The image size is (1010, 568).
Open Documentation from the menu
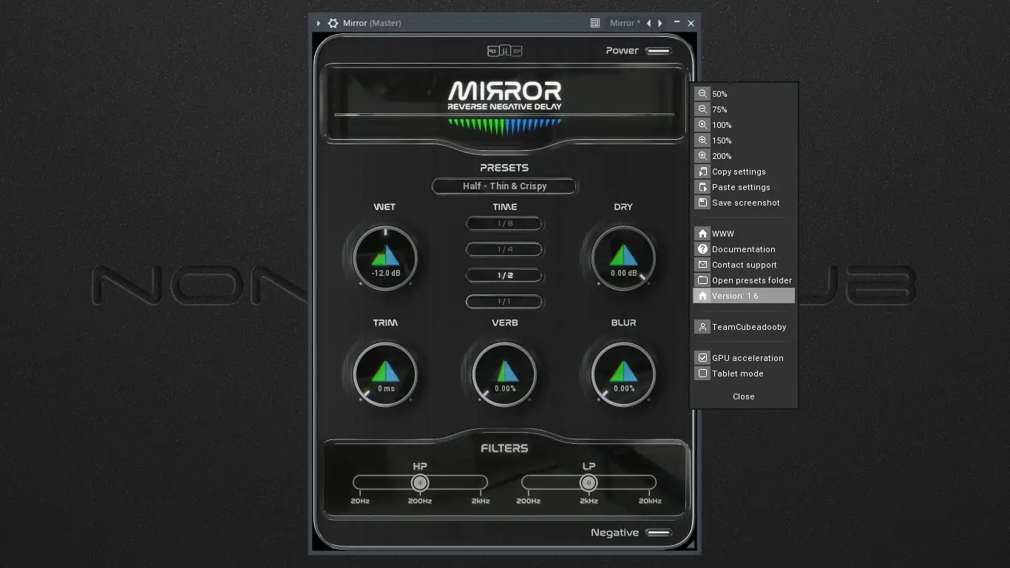click(x=744, y=249)
